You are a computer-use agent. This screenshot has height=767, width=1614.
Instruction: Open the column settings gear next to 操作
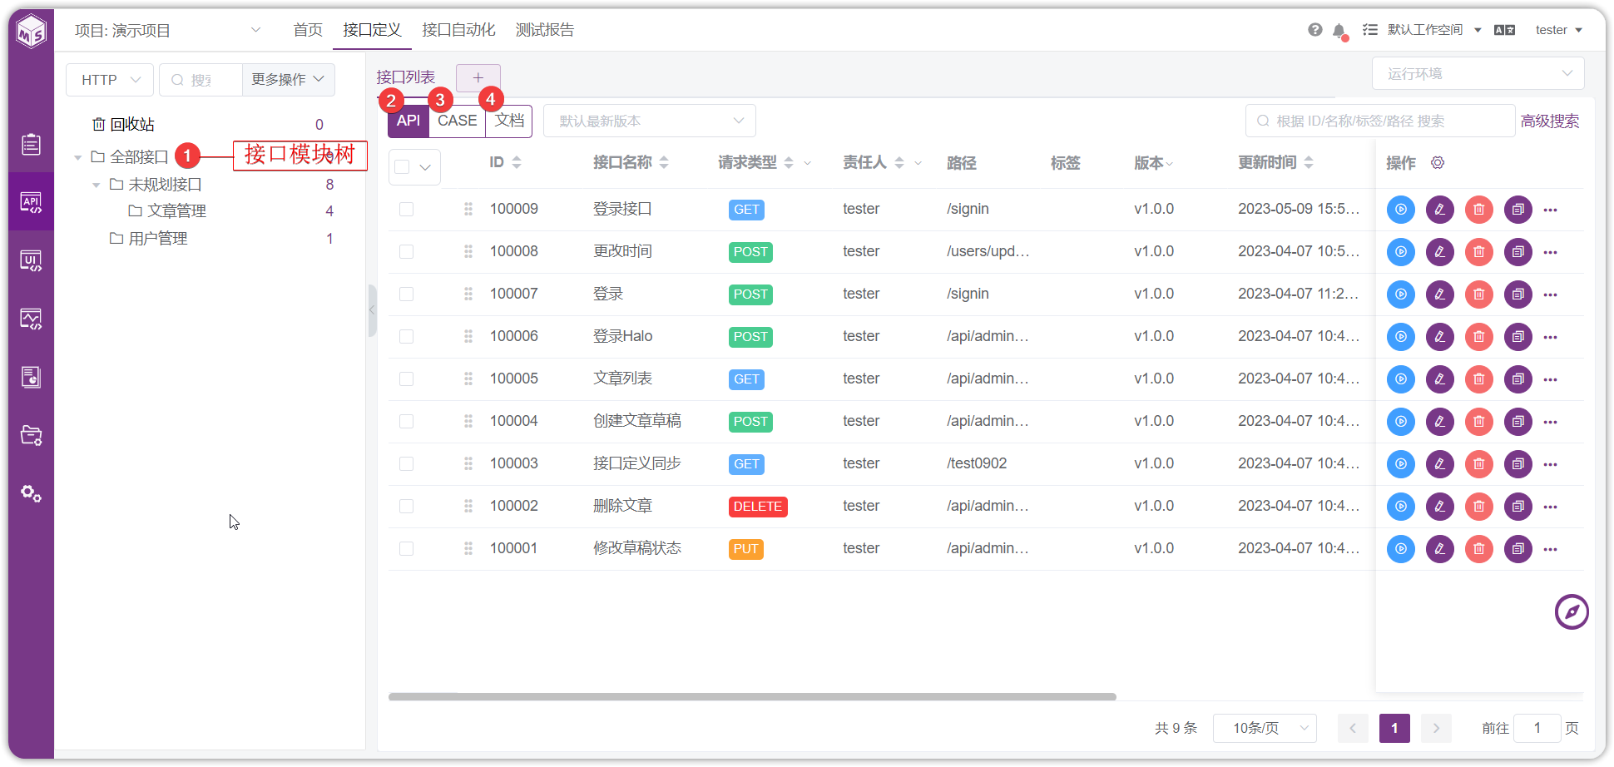[x=1438, y=163]
